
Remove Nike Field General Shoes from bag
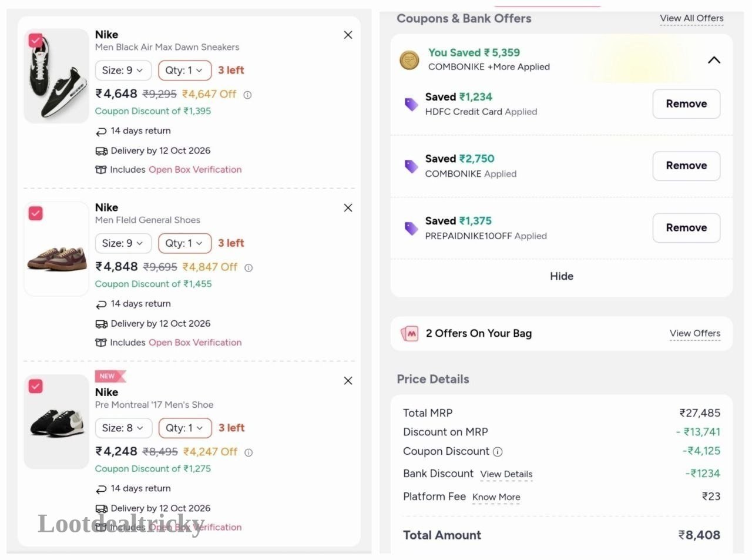click(348, 208)
